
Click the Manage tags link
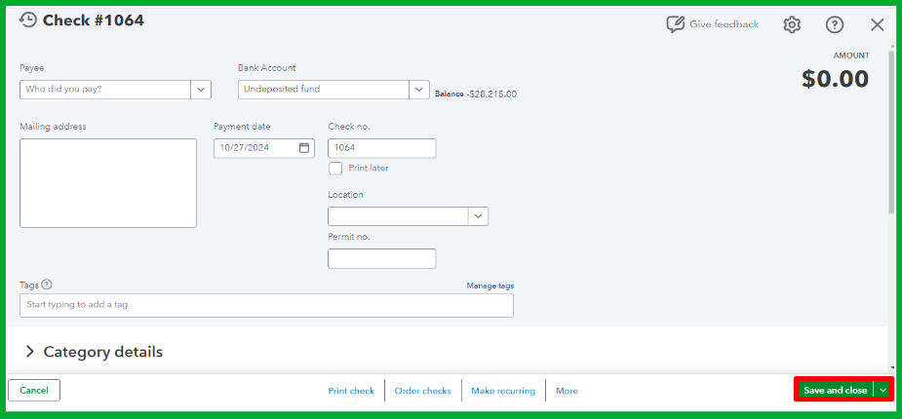point(490,286)
